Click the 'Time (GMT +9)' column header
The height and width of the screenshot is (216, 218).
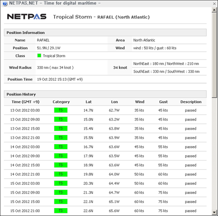coord(26,102)
